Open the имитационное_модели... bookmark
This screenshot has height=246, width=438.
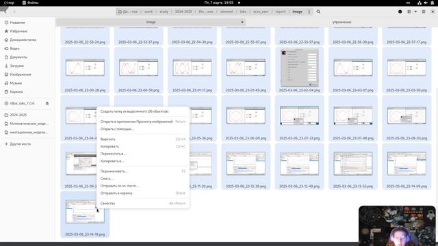[x=27, y=132]
